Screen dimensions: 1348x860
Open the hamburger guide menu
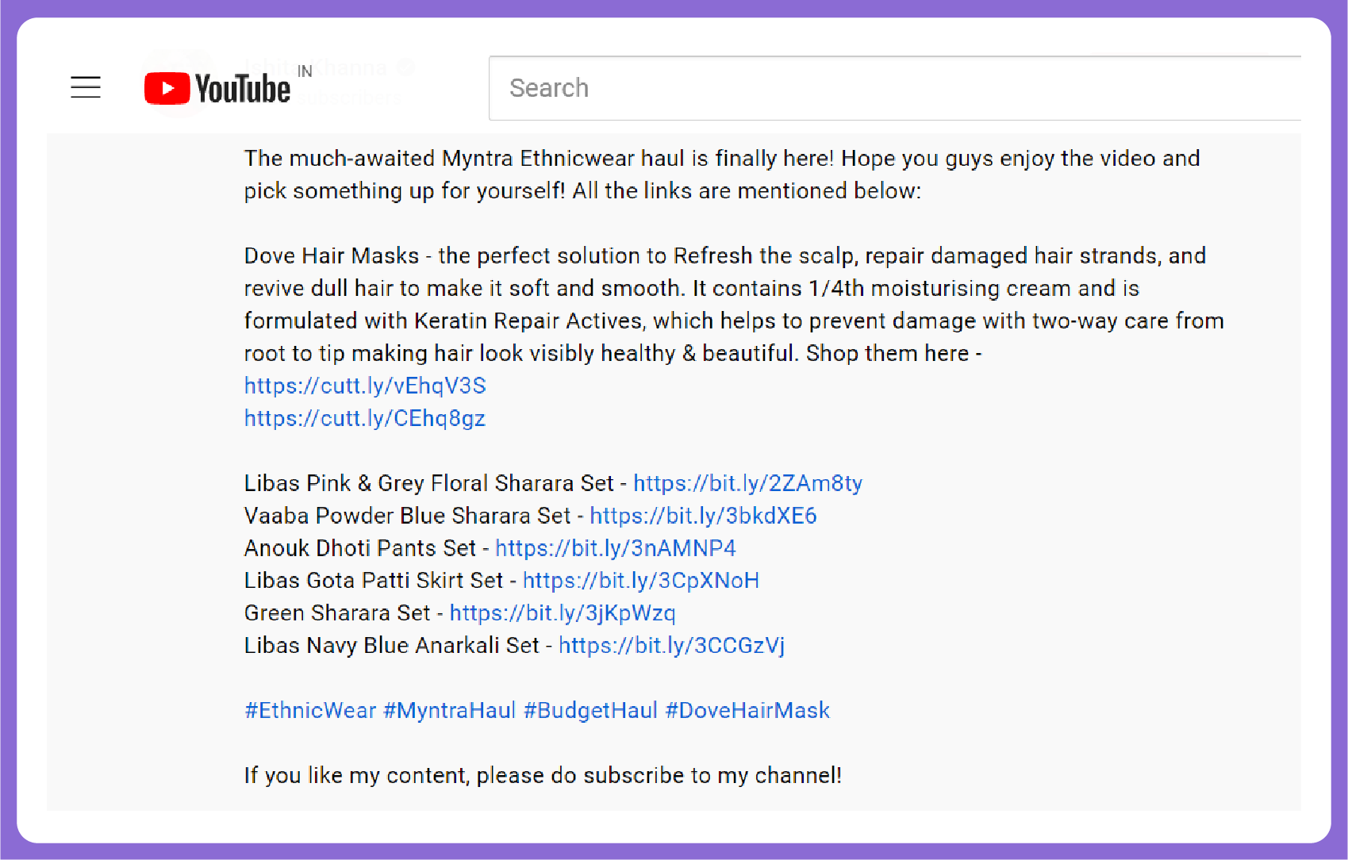coord(86,87)
